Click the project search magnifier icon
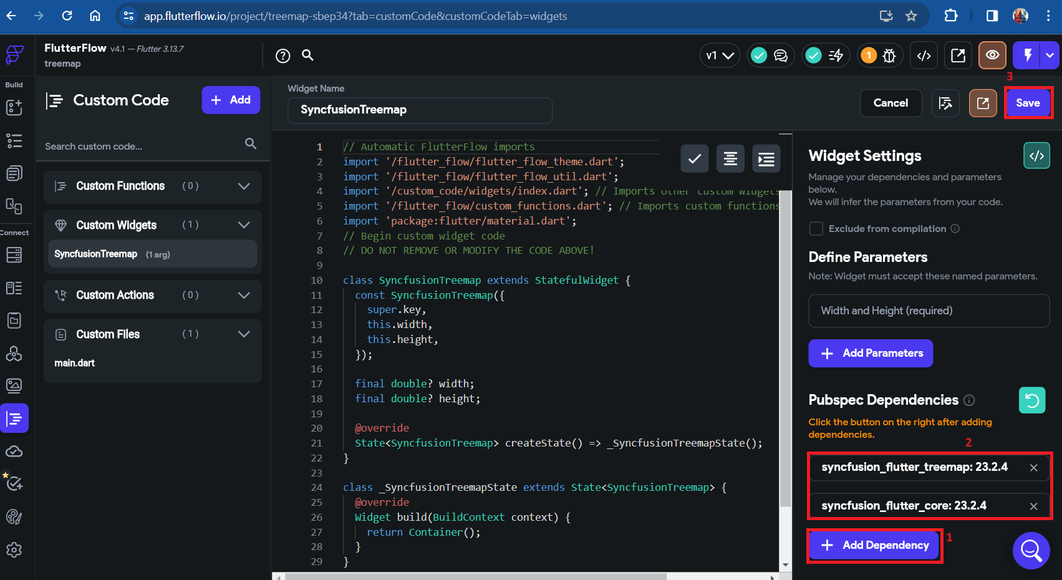 tap(307, 56)
